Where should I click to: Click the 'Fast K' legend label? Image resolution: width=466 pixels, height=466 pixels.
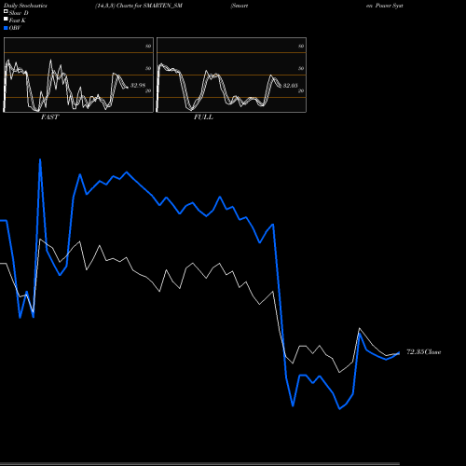coord(18,21)
